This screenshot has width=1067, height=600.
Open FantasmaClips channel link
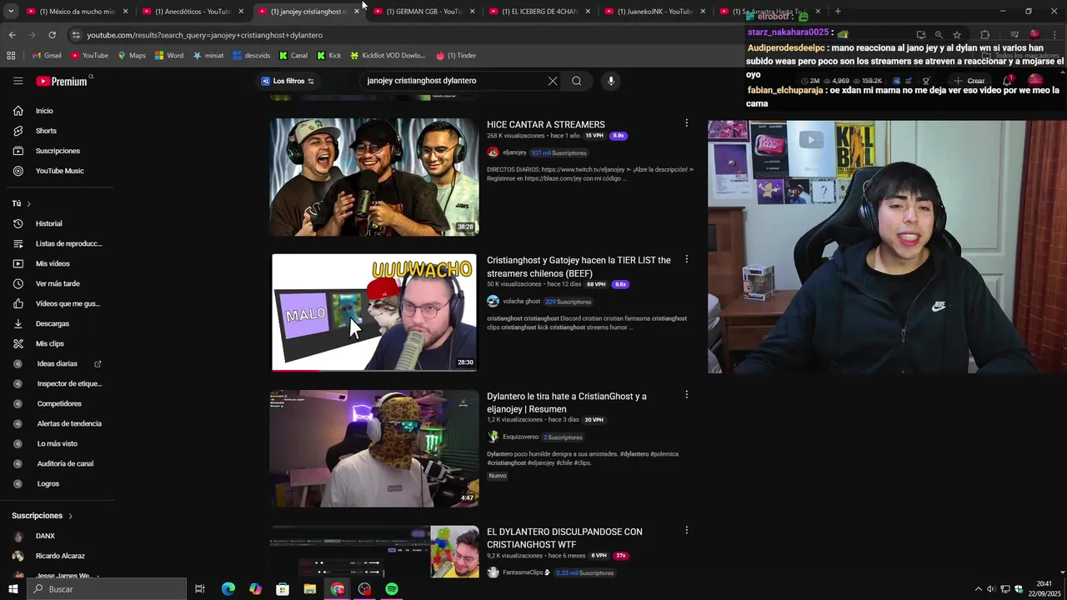point(523,572)
